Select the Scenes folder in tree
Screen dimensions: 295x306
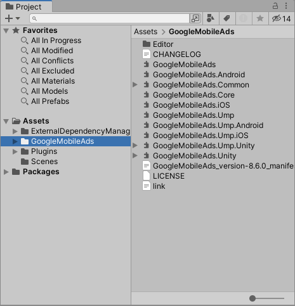coord(44,162)
